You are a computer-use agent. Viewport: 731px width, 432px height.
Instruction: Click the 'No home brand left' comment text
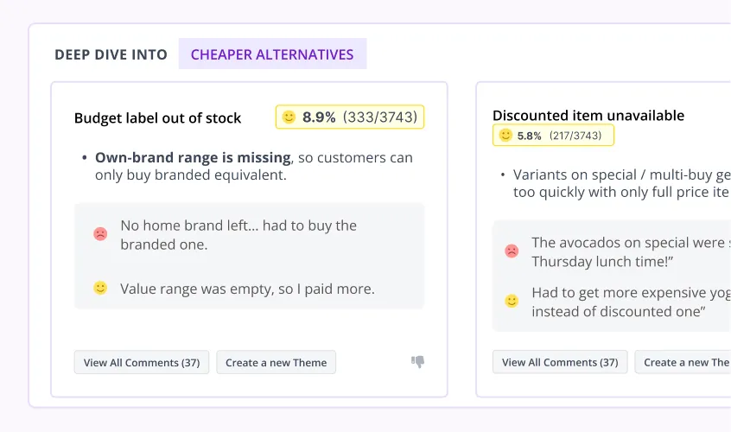(x=238, y=234)
